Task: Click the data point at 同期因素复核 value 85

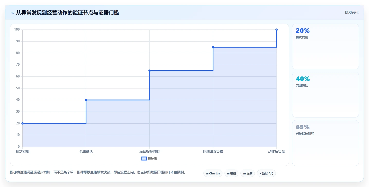Action: [x=213, y=47]
